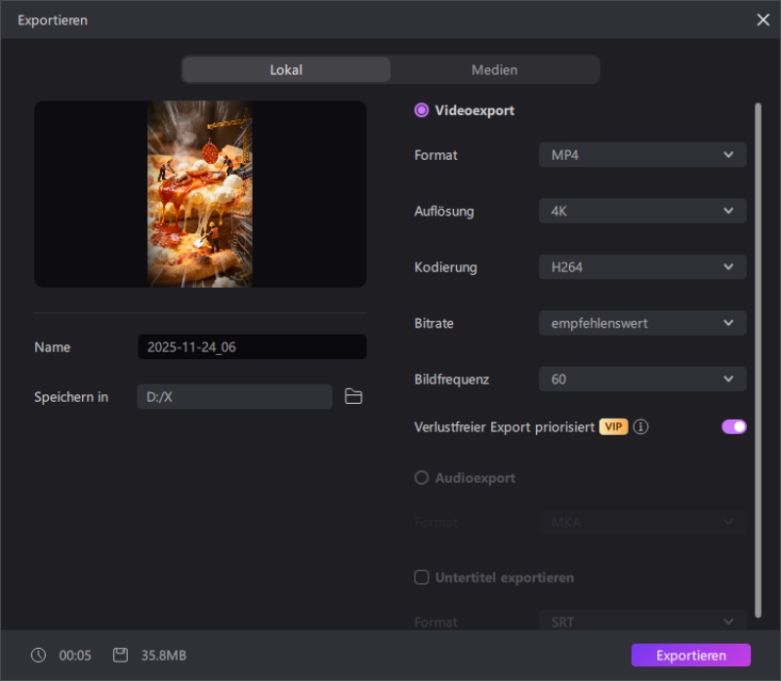Click the file size disk icon
Image resolution: width=781 pixels, height=681 pixels.
pos(120,655)
